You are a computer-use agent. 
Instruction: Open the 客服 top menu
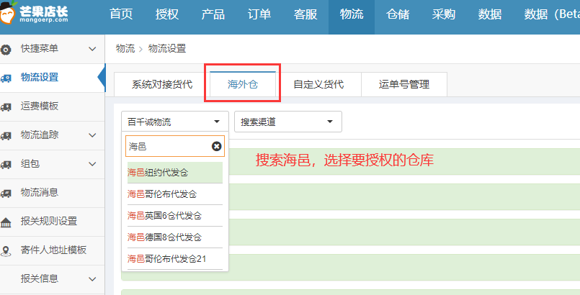click(305, 15)
